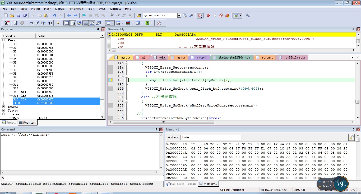Collapse code fold at line 196

click(126, 76)
